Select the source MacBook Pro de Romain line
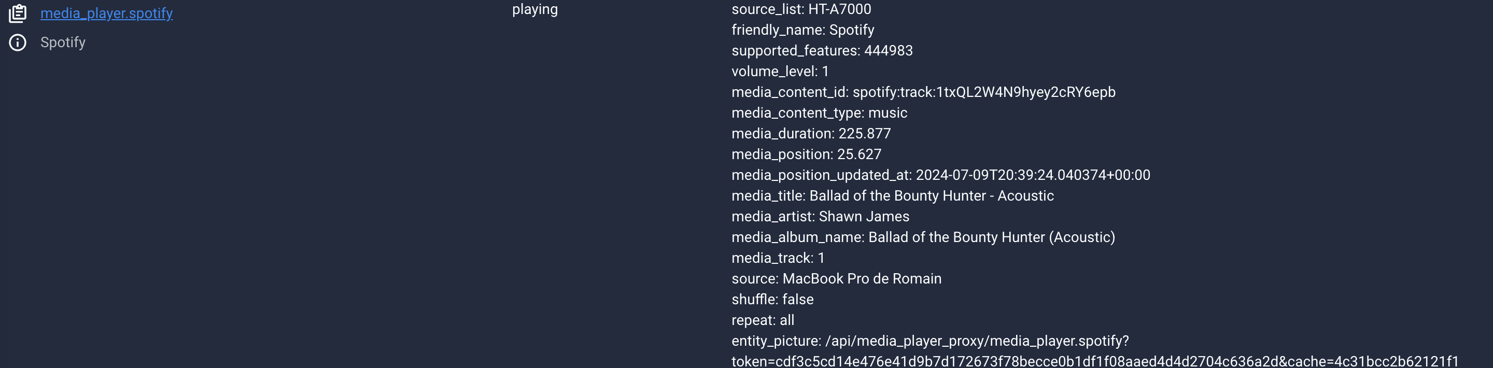Viewport: 1493px width, 368px height. (836, 279)
